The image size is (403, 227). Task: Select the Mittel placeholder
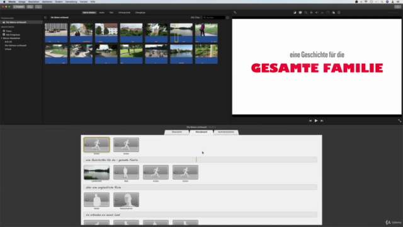pyautogui.click(x=96, y=199)
